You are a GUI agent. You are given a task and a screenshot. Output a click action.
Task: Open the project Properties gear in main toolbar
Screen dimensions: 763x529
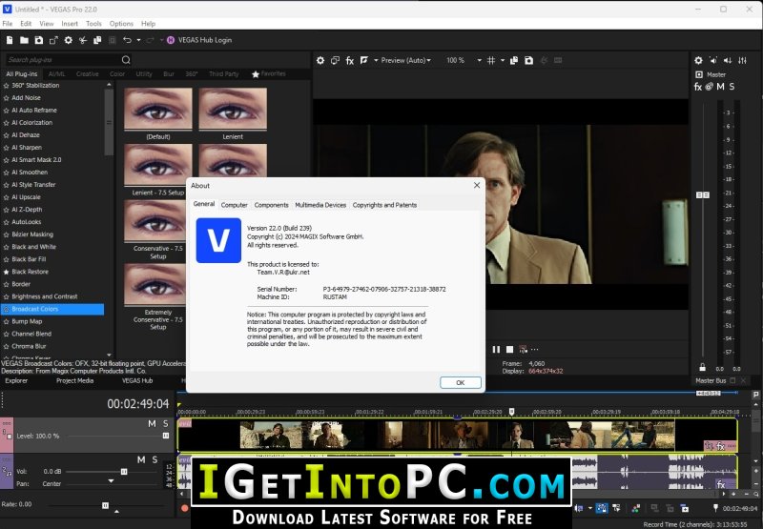click(x=68, y=40)
